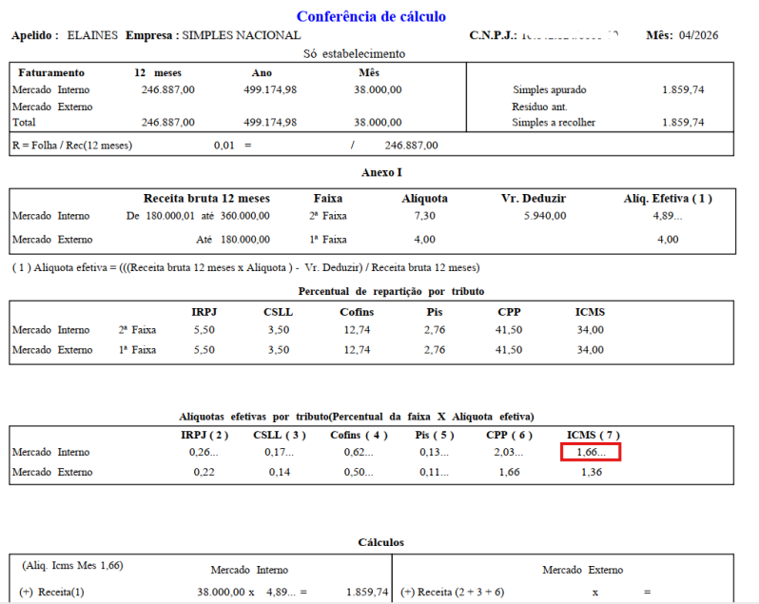
Task: Select Mercado Externo Alíquota 4,00
Action: tap(424, 240)
